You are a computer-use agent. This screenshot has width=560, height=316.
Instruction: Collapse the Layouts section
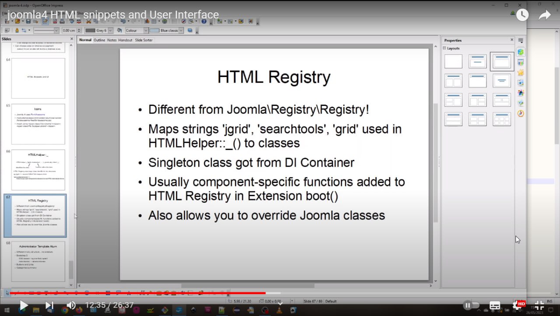point(445,48)
